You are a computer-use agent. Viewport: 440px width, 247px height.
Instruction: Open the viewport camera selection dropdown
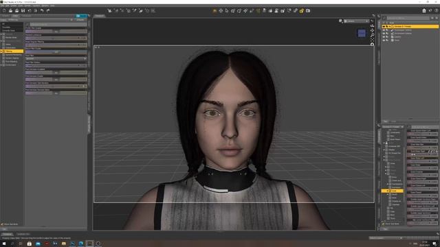pos(356,21)
